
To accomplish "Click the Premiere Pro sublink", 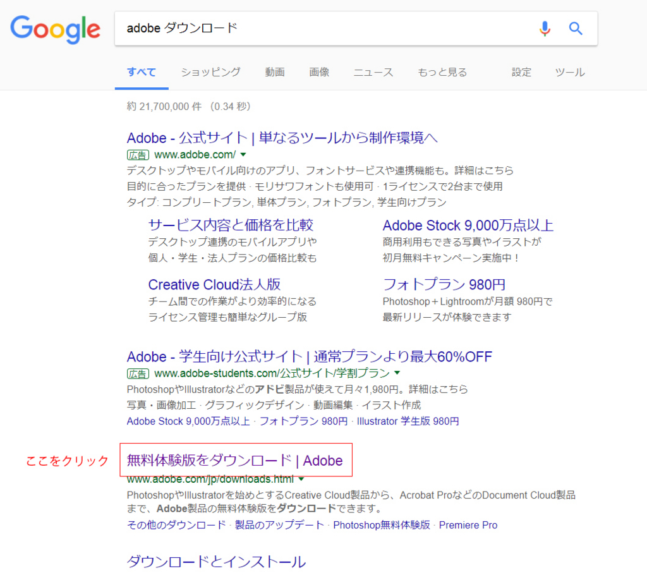I will pos(468,525).
